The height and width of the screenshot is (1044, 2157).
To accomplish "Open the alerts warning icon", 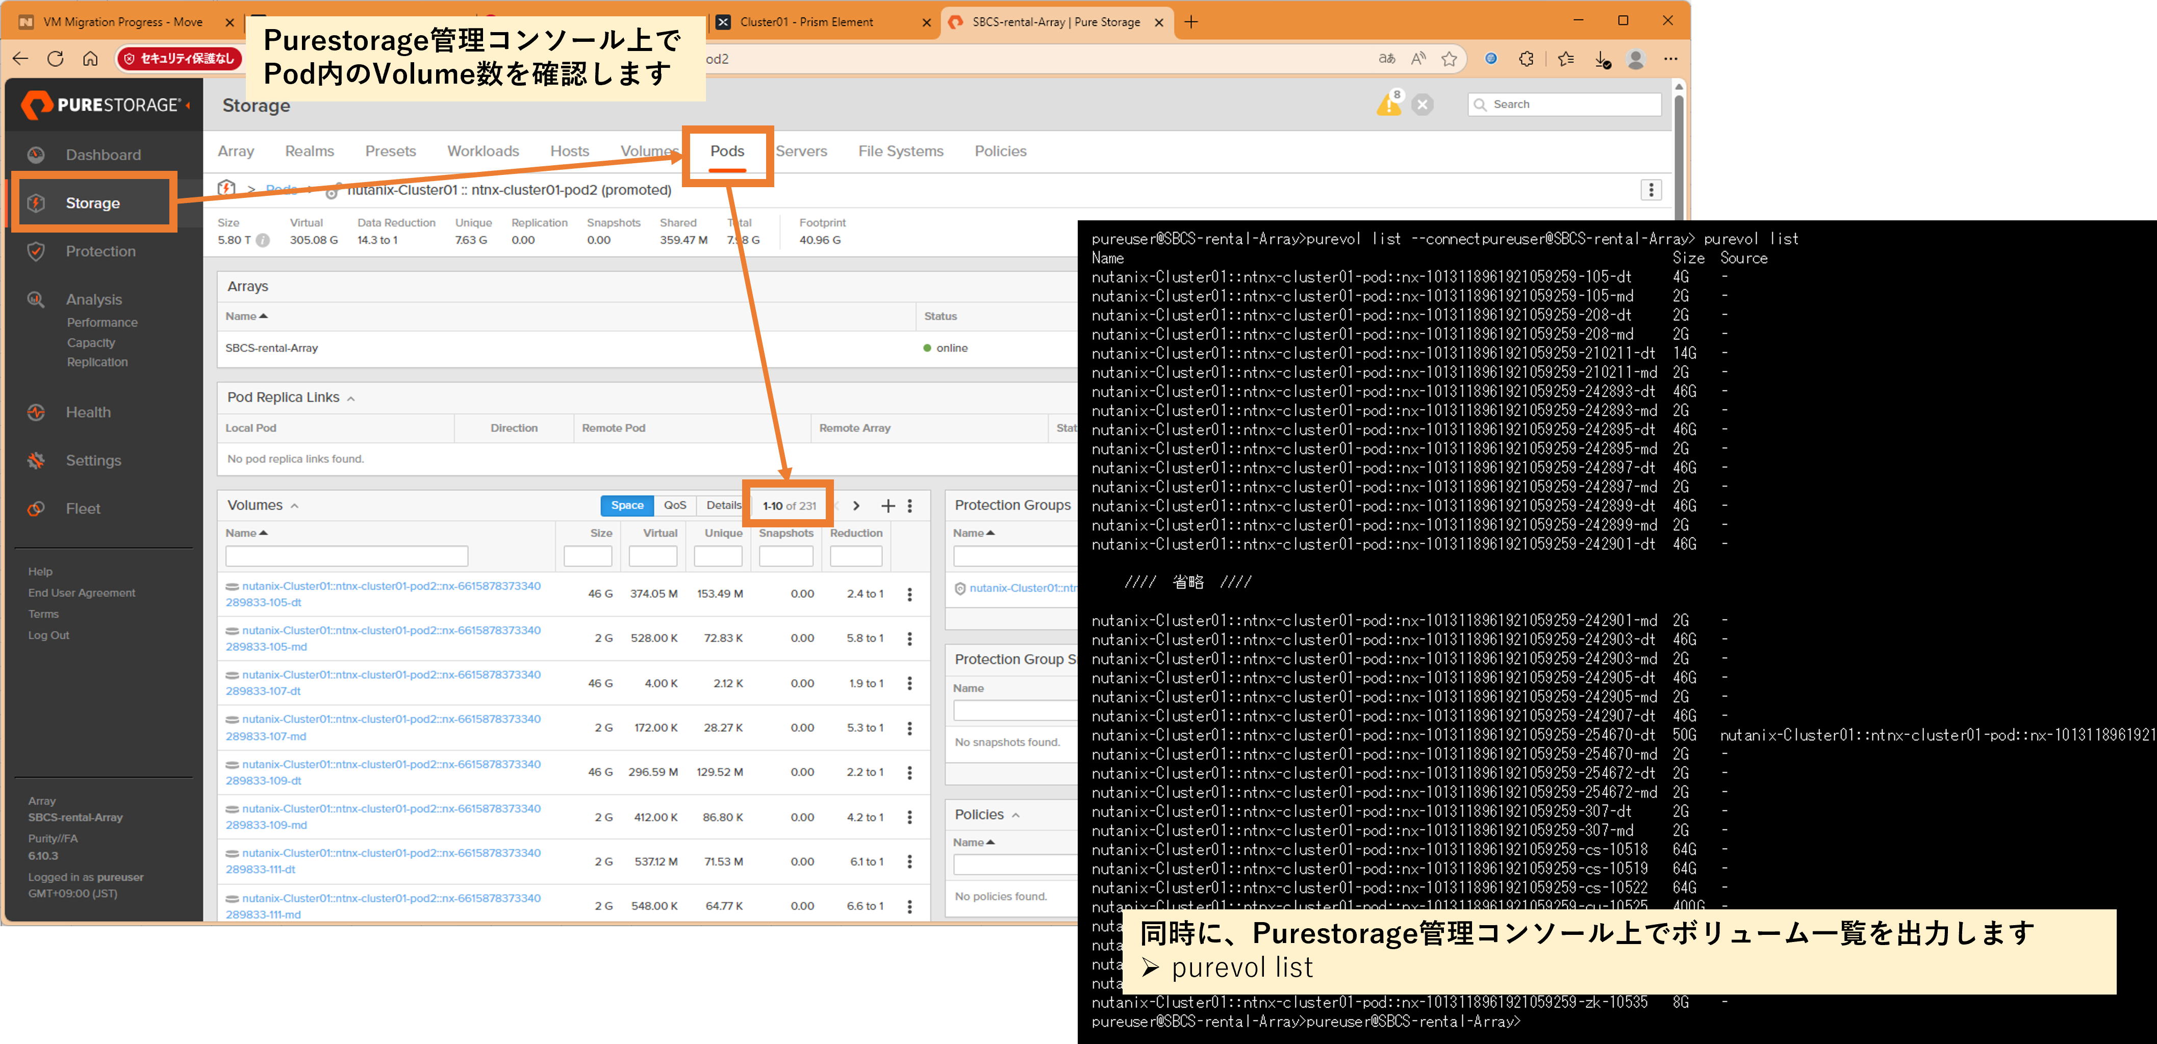I will 1389,104.
